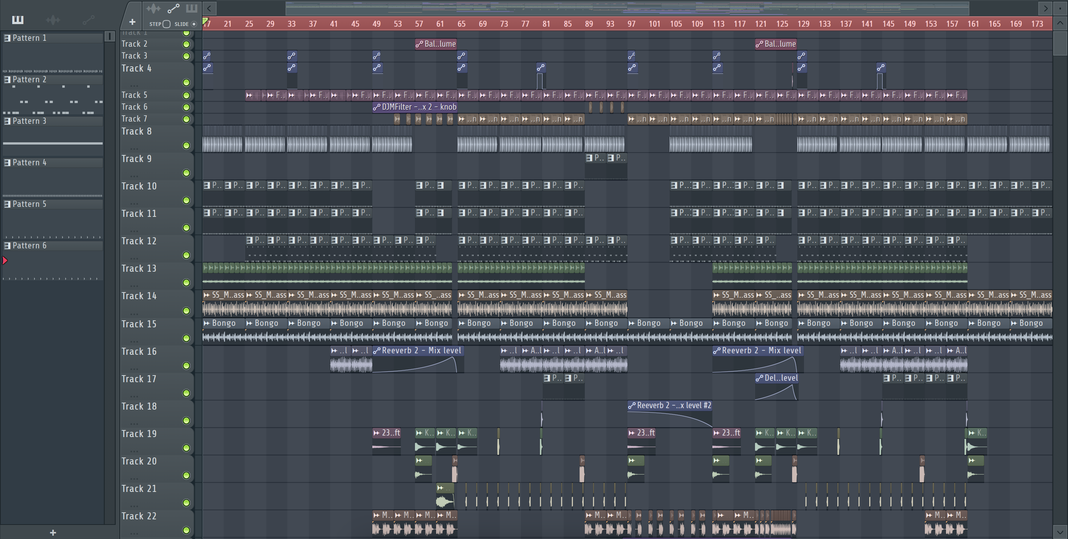Select the Track 18 label

(139, 406)
